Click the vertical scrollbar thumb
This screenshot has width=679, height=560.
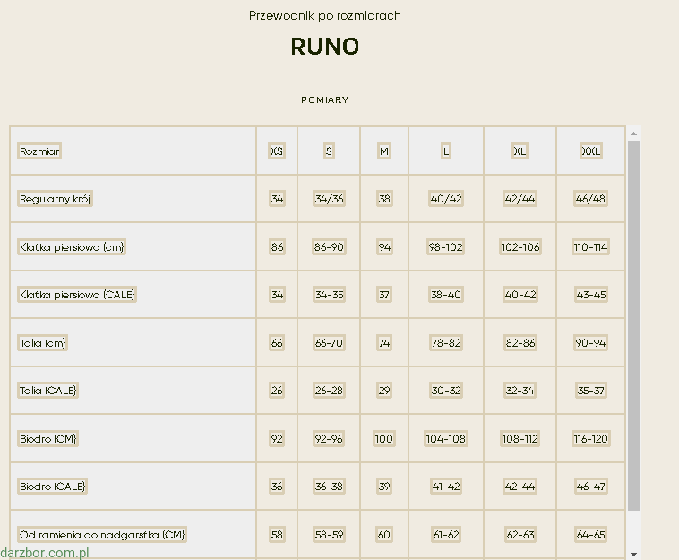(x=633, y=323)
